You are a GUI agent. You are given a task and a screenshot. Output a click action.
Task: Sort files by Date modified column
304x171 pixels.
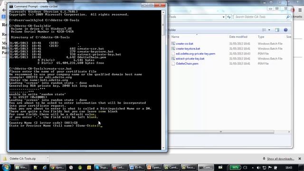coord(238,37)
